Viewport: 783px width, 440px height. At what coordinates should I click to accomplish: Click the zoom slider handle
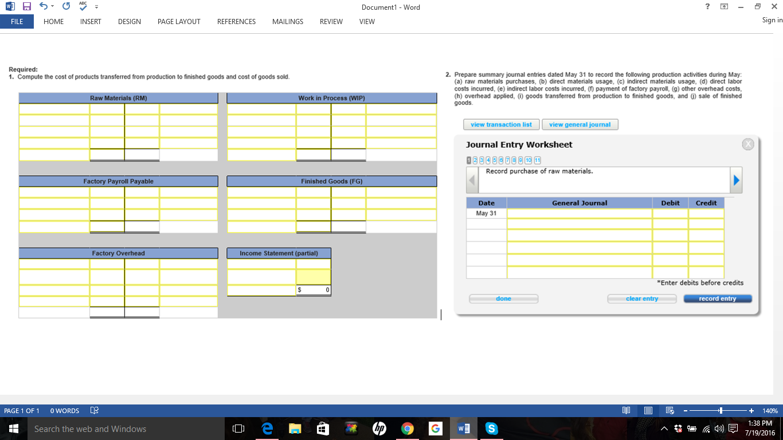pyautogui.click(x=721, y=411)
